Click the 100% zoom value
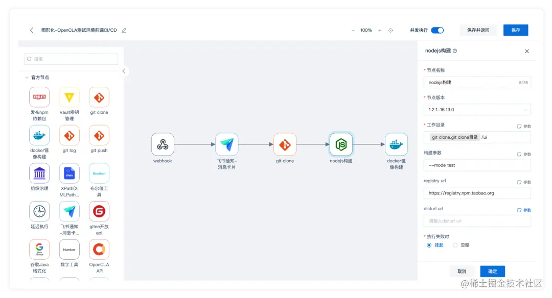 pos(366,30)
